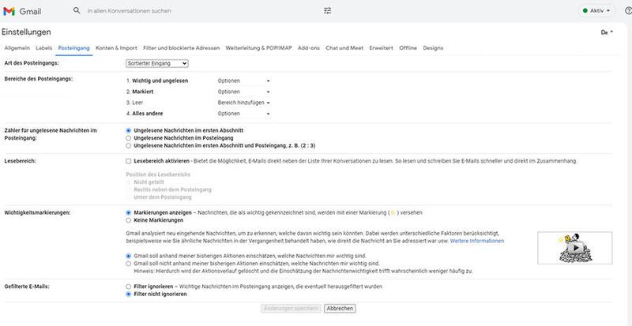Open the Weitere Informationen link
Viewport: 632px width, 326px height.
pos(477,240)
